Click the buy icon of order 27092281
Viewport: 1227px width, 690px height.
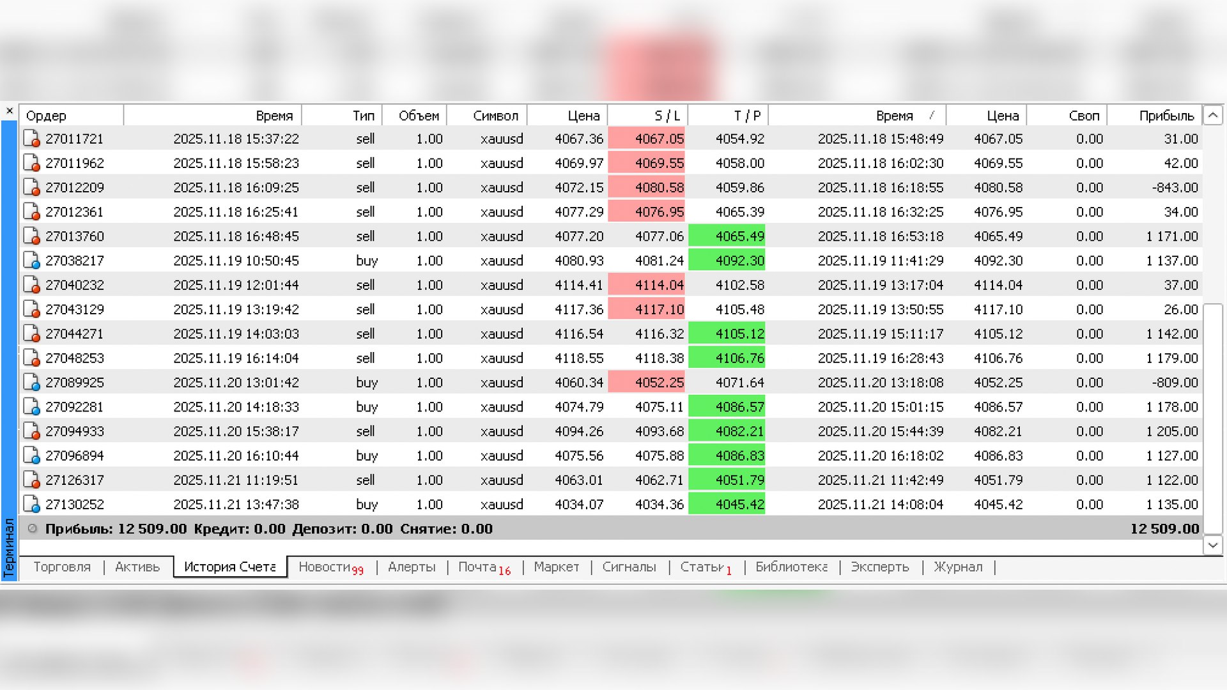point(32,407)
